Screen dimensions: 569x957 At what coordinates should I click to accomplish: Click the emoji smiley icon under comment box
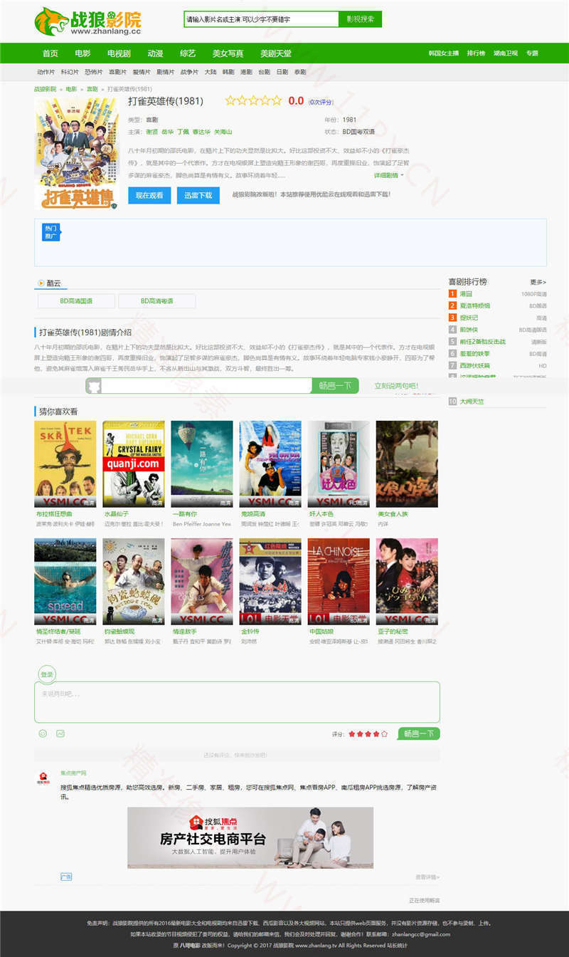pyautogui.click(x=43, y=733)
